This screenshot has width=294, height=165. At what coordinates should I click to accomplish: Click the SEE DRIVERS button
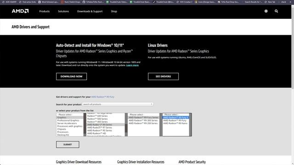[164, 77]
